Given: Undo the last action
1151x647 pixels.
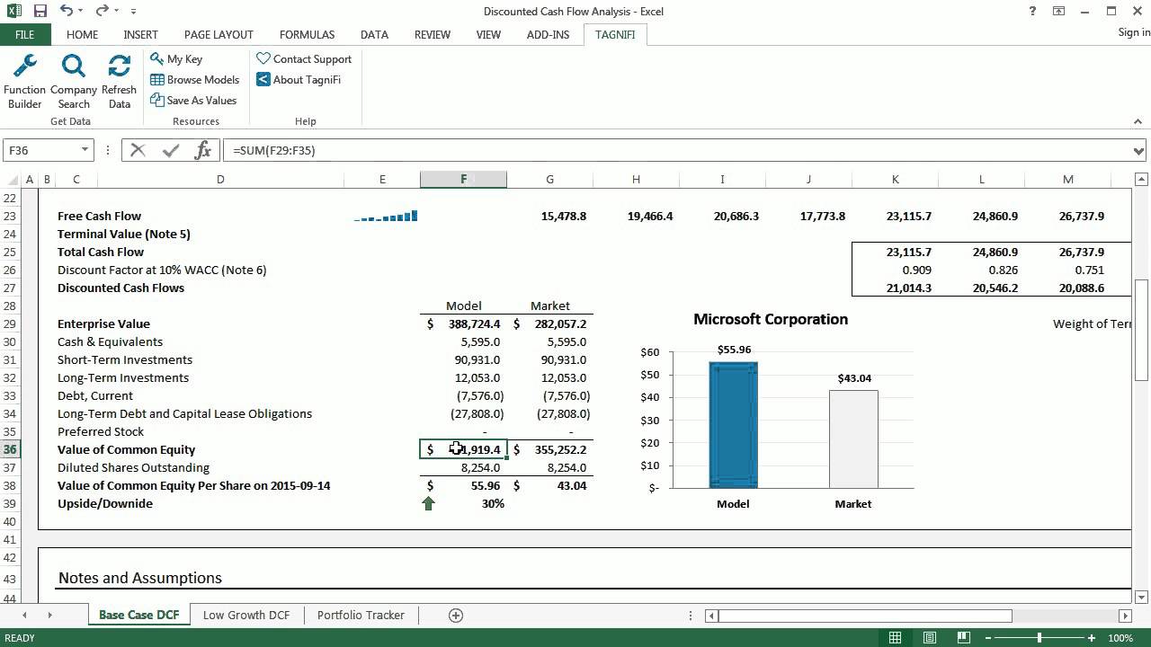Looking at the screenshot, I should 67,11.
